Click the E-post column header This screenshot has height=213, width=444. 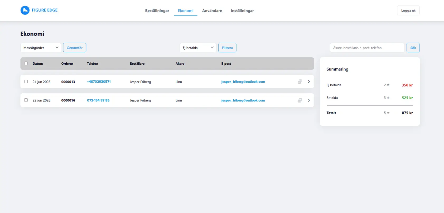tap(226, 64)
